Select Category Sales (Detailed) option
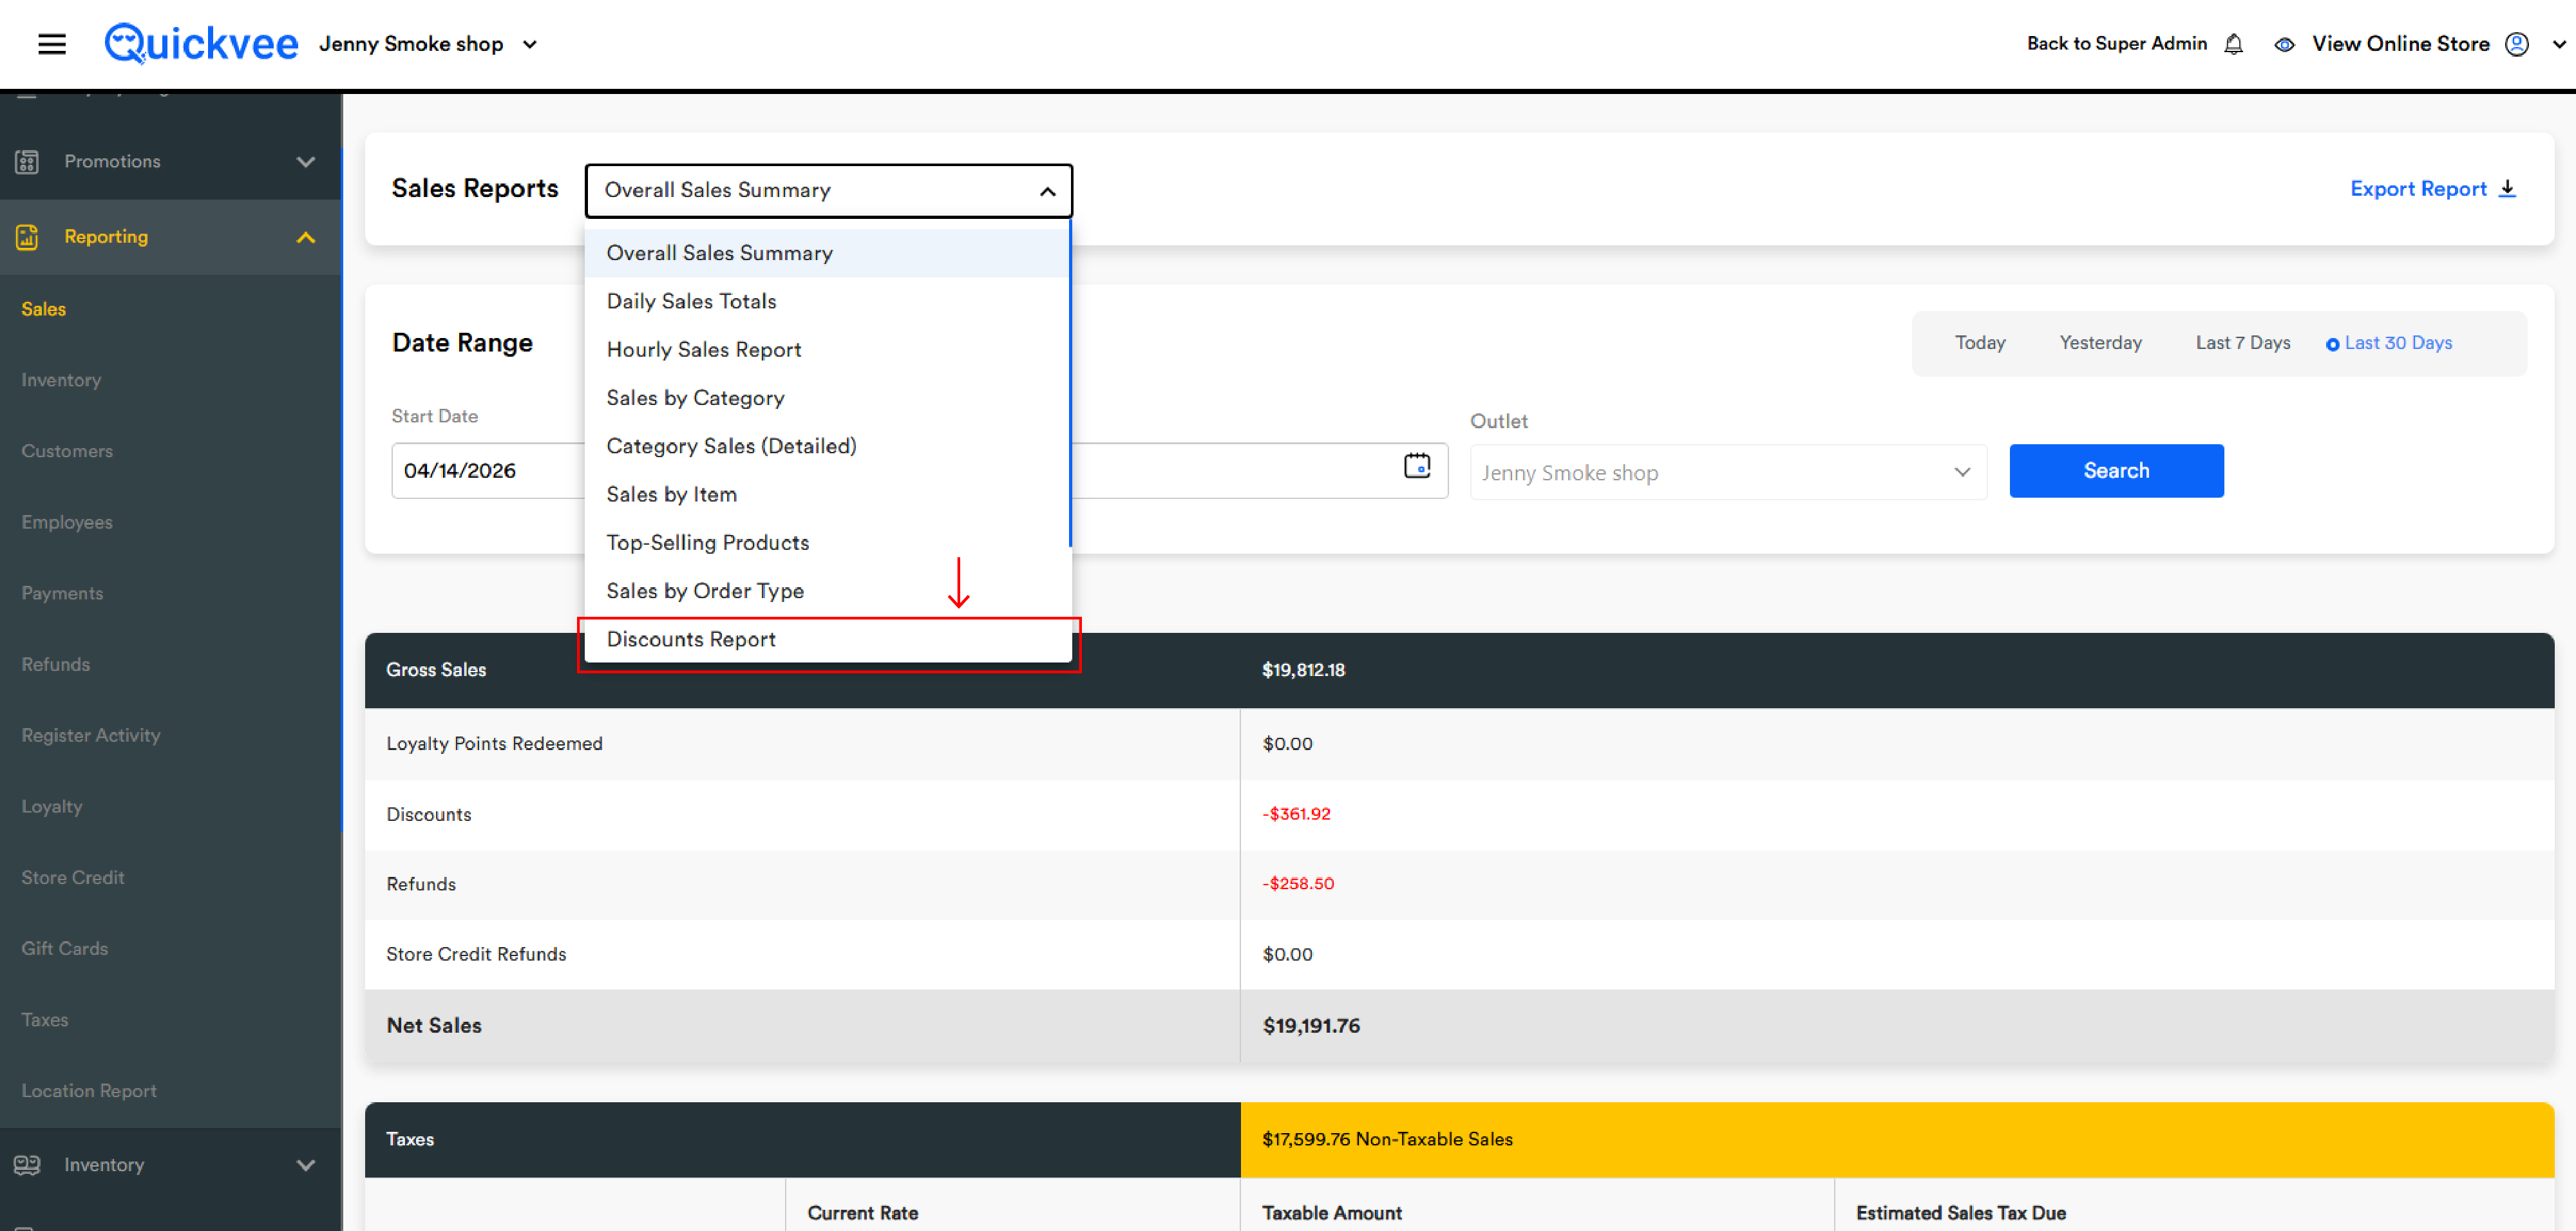Viewport: 2576px width, 1231px height. [x=827, y=446]
